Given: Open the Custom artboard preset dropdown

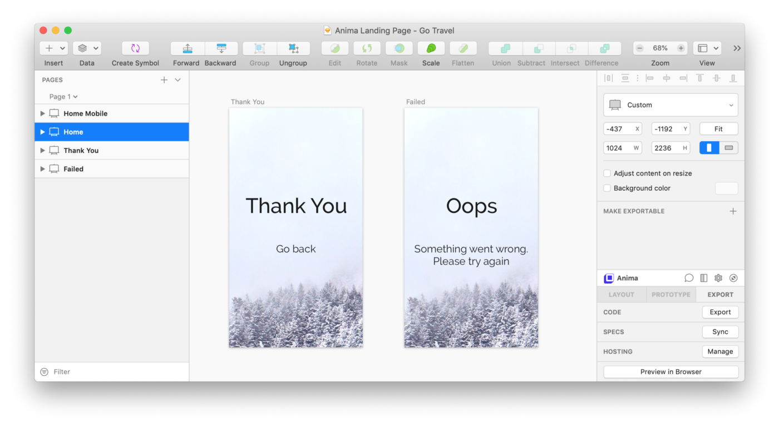Looking at the screenshot, I should coord(670,105).
